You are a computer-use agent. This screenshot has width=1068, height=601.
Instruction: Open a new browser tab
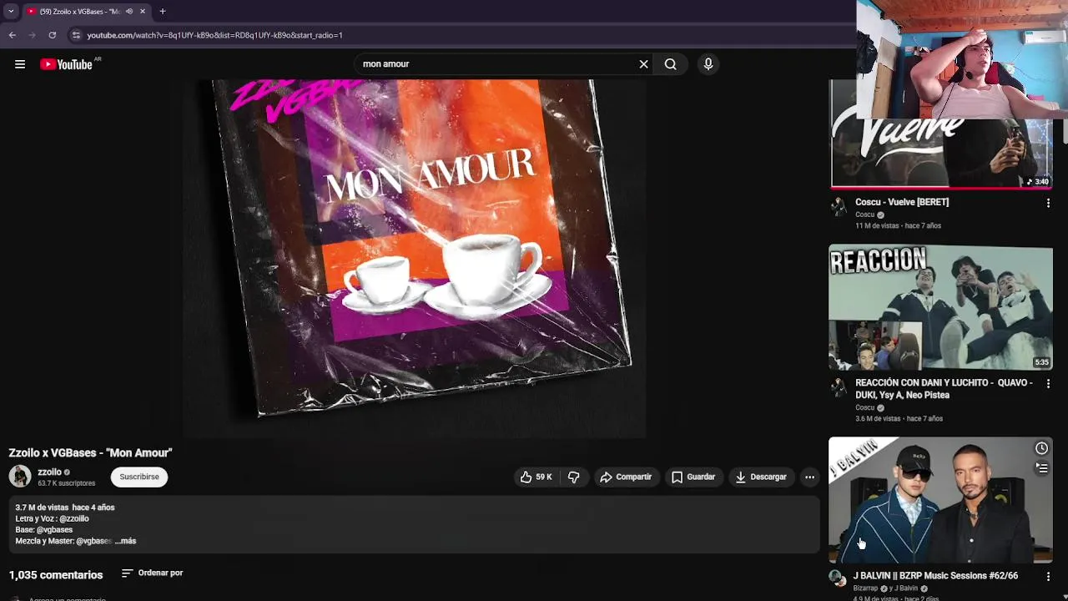tap(163, 12)
